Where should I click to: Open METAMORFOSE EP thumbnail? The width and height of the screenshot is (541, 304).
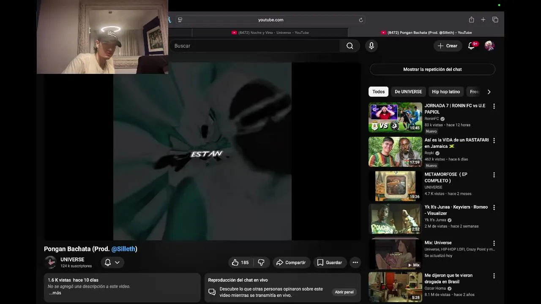(x=395, y=186)
